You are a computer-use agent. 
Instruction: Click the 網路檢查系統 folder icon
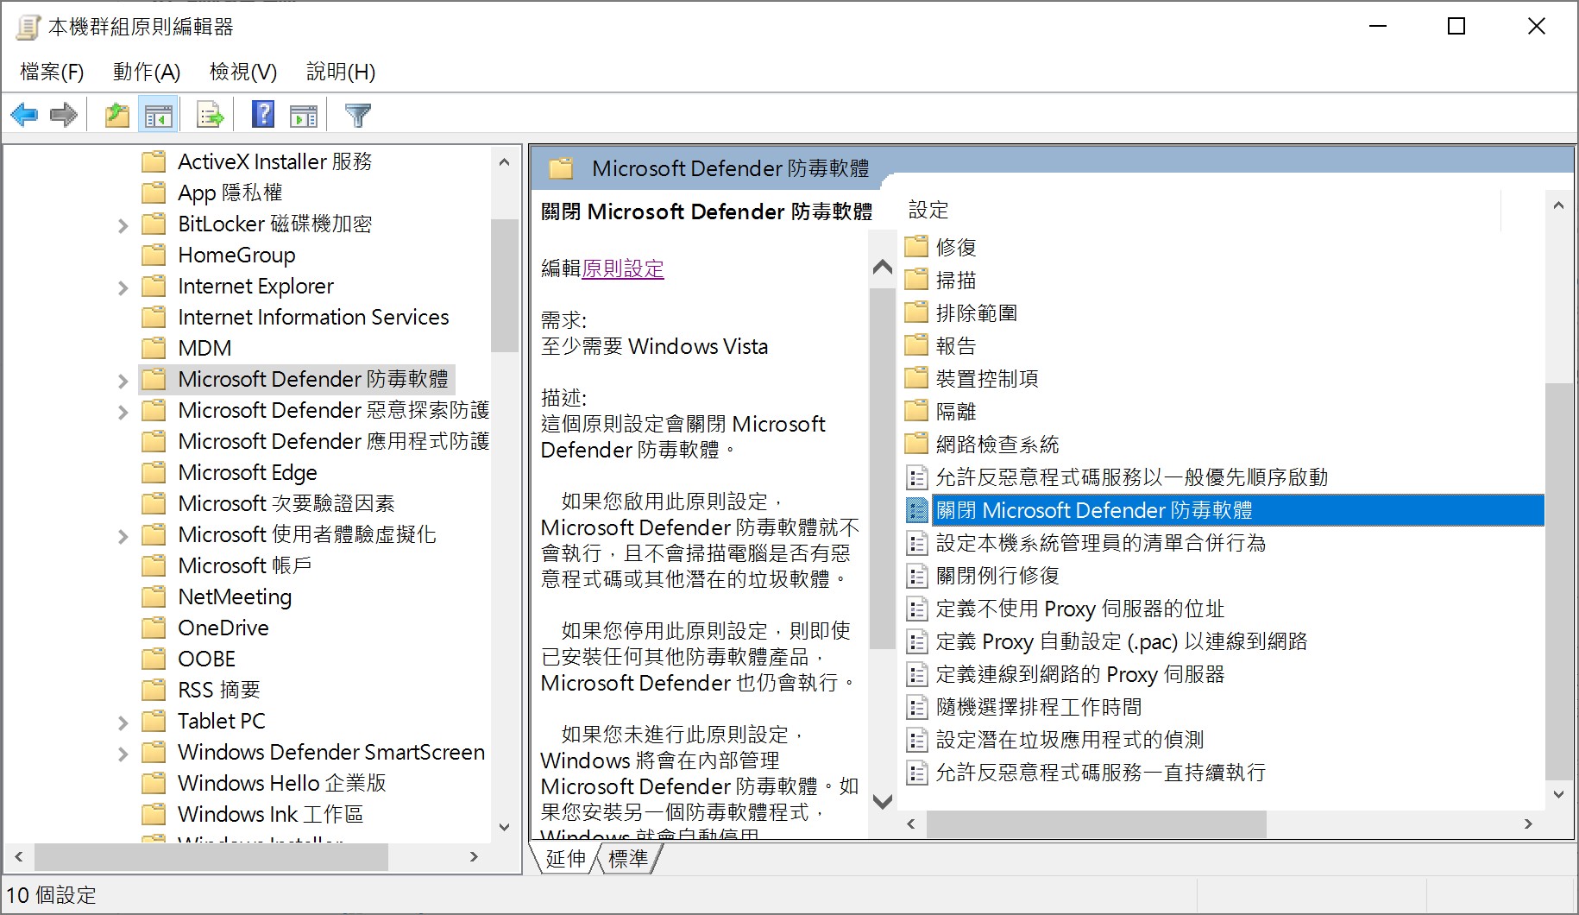pos(916,444)
